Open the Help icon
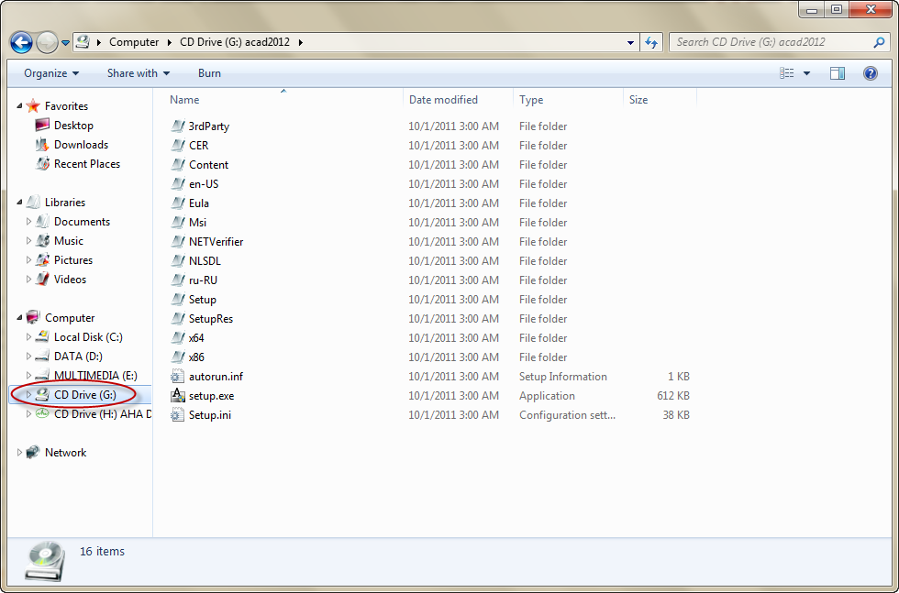The width and height of the screenshot is (899, 593). coord(871,73)
